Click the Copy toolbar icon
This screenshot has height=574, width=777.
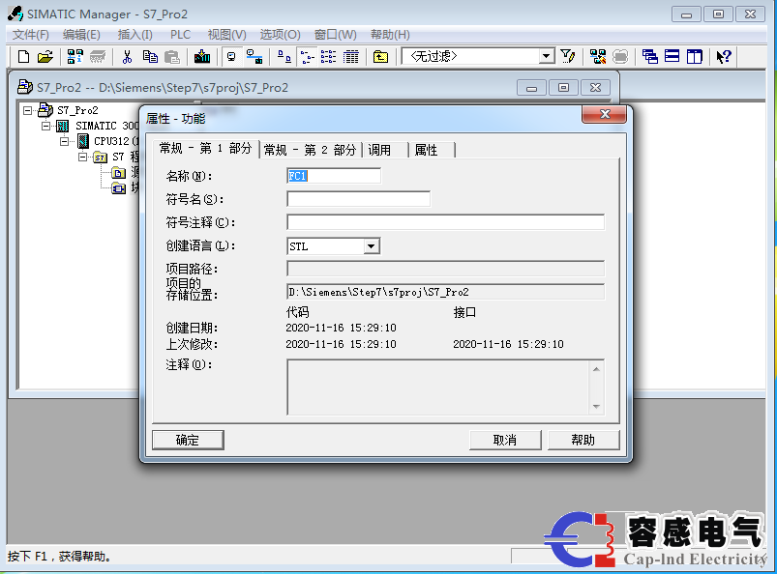click(x=150, y=57)
